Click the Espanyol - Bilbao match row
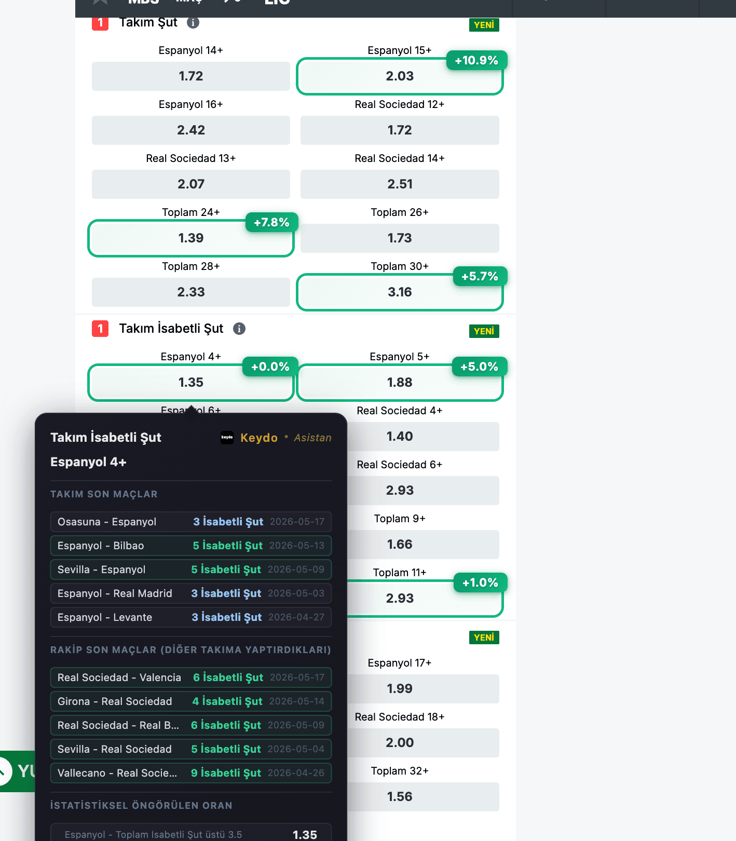Screen dimensions: 736x841 coord(191,546)
